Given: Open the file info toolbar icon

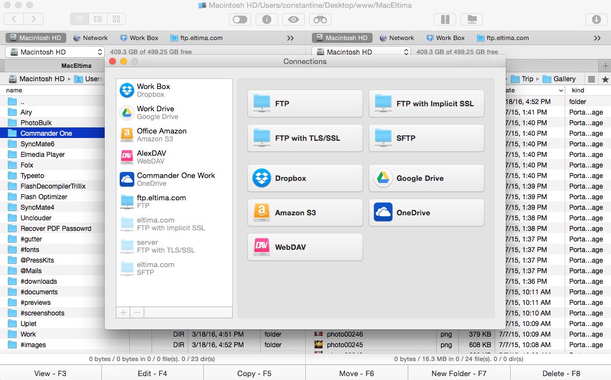Looking at the screenshot, I should point(267,19).
